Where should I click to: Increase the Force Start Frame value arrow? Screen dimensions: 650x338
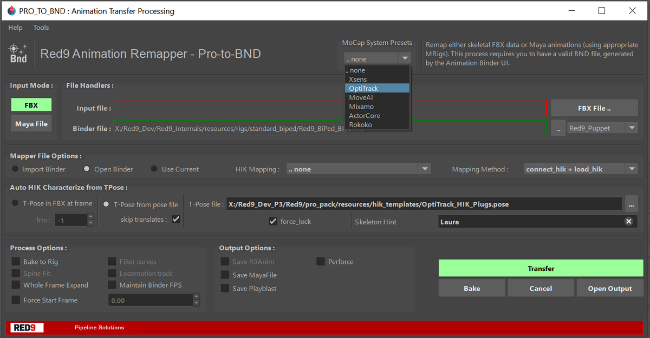click(196, 297)
